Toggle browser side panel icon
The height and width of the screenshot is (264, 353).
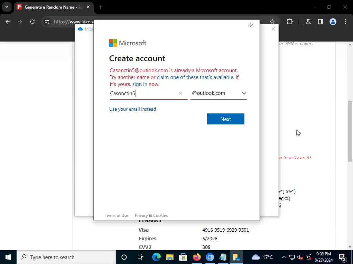tap(320, 22)
